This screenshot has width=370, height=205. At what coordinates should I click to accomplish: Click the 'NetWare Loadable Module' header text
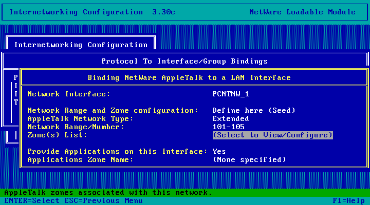click(x=302, y=12)
